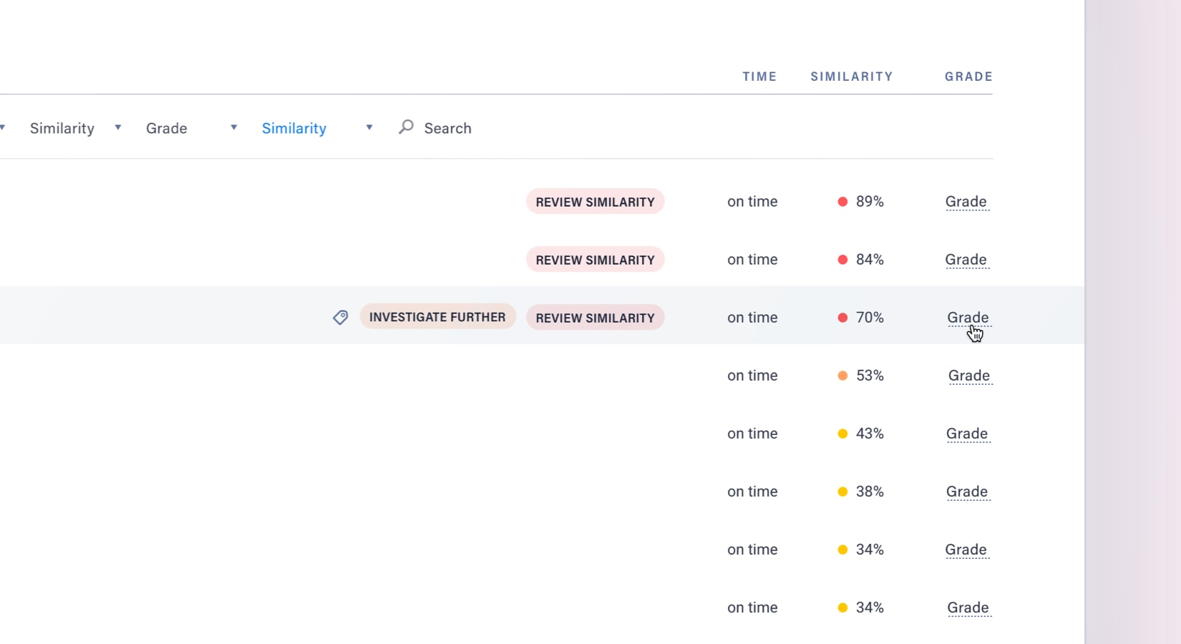Screen dimensions: 1181x644
Task: Click the red dot next to 89%
Action: click(842, 202)
